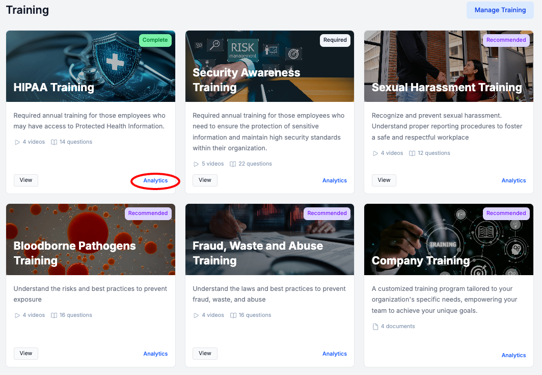Click the '22 questions' text
The image size is (542, 375).
(255, 164)
